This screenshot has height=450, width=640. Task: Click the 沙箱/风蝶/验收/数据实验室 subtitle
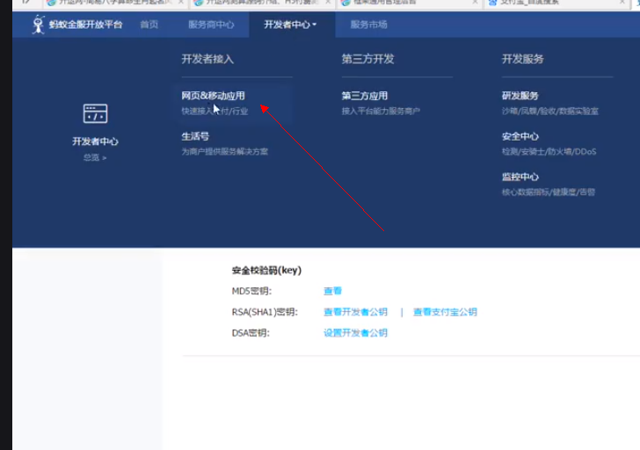pyautogui.click(x=550, y=111)
